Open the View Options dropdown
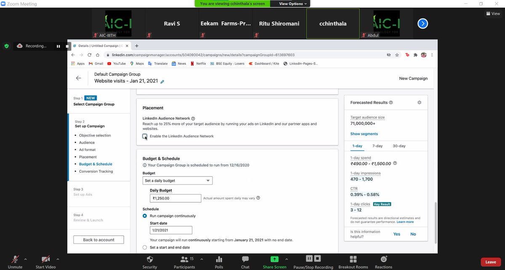 293,3
